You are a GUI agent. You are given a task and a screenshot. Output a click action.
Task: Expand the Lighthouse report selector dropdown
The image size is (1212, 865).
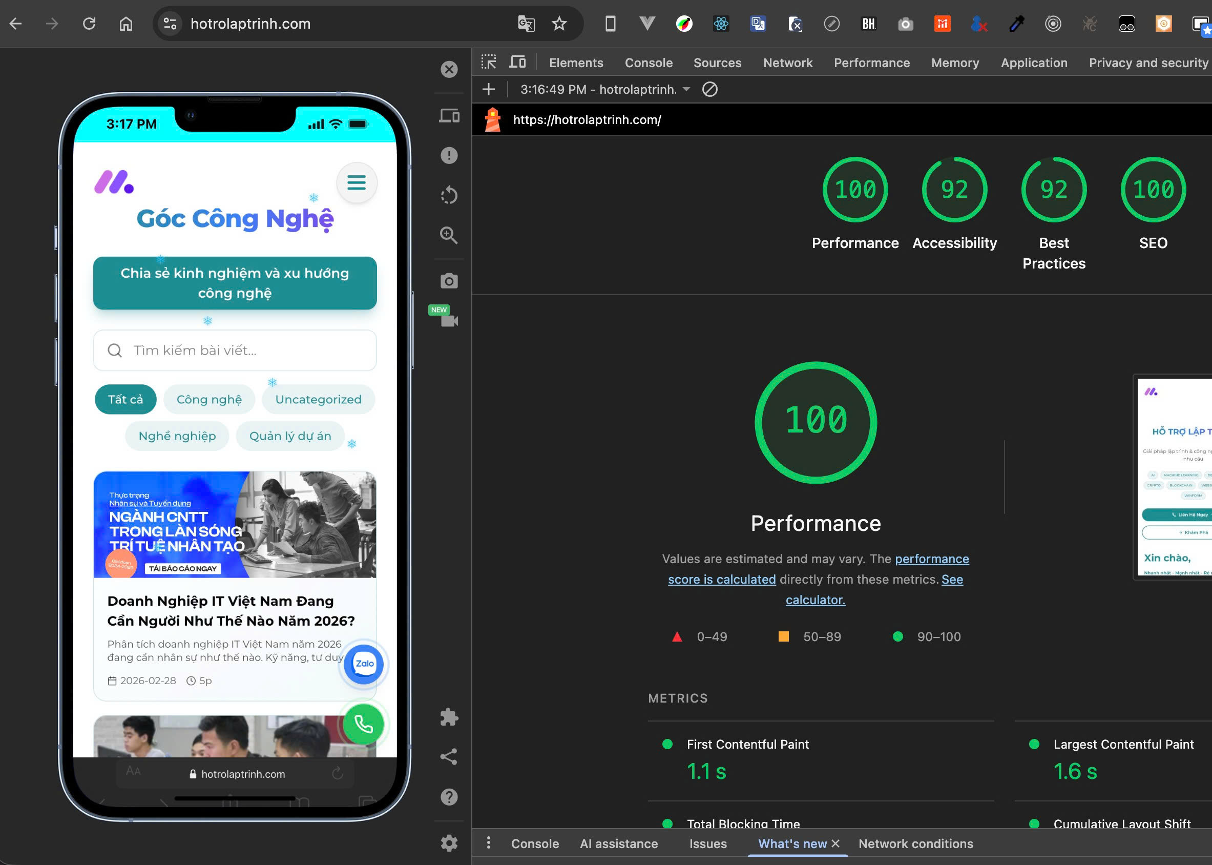[686, 90]
